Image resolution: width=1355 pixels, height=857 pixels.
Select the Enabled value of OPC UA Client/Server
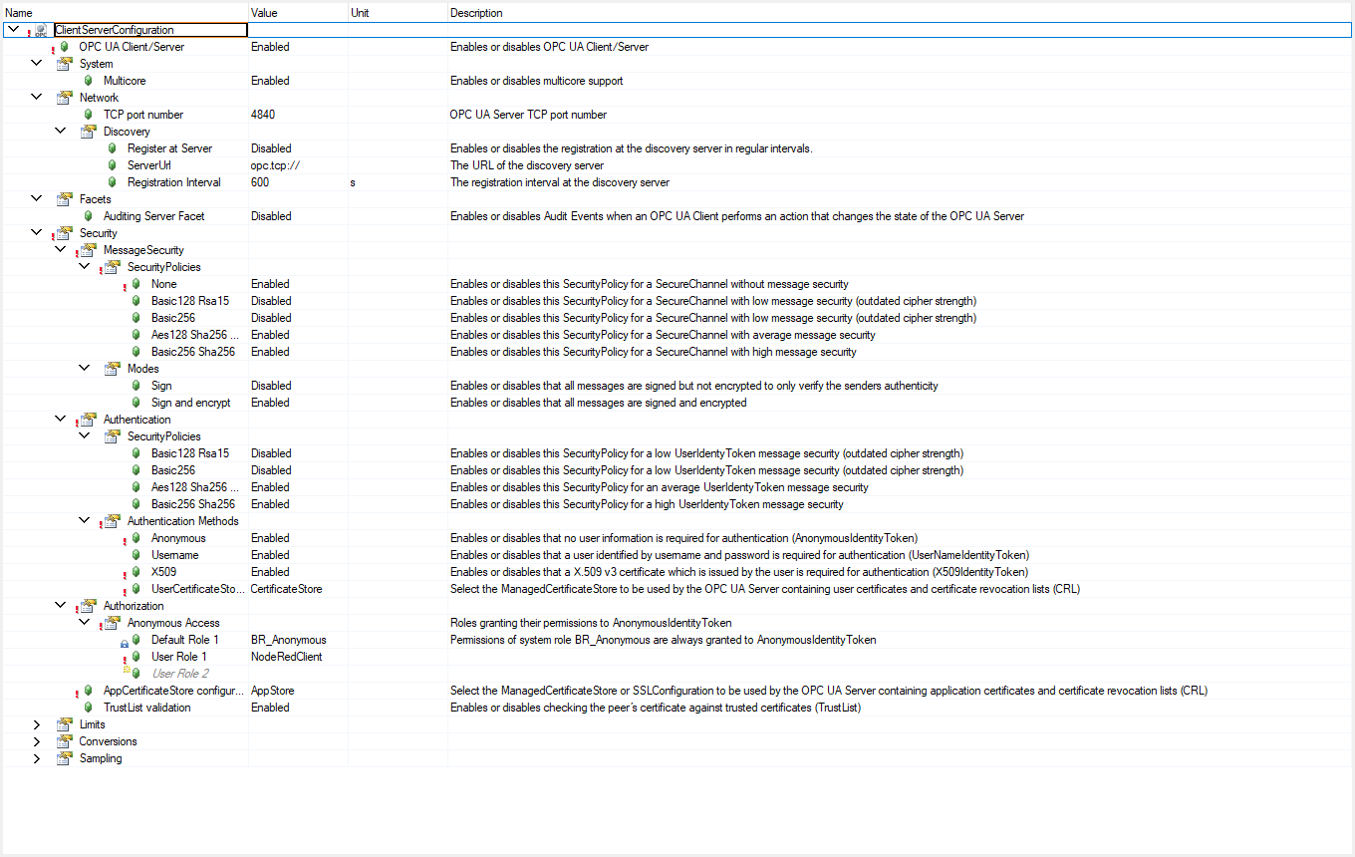(x=270, y=47)
